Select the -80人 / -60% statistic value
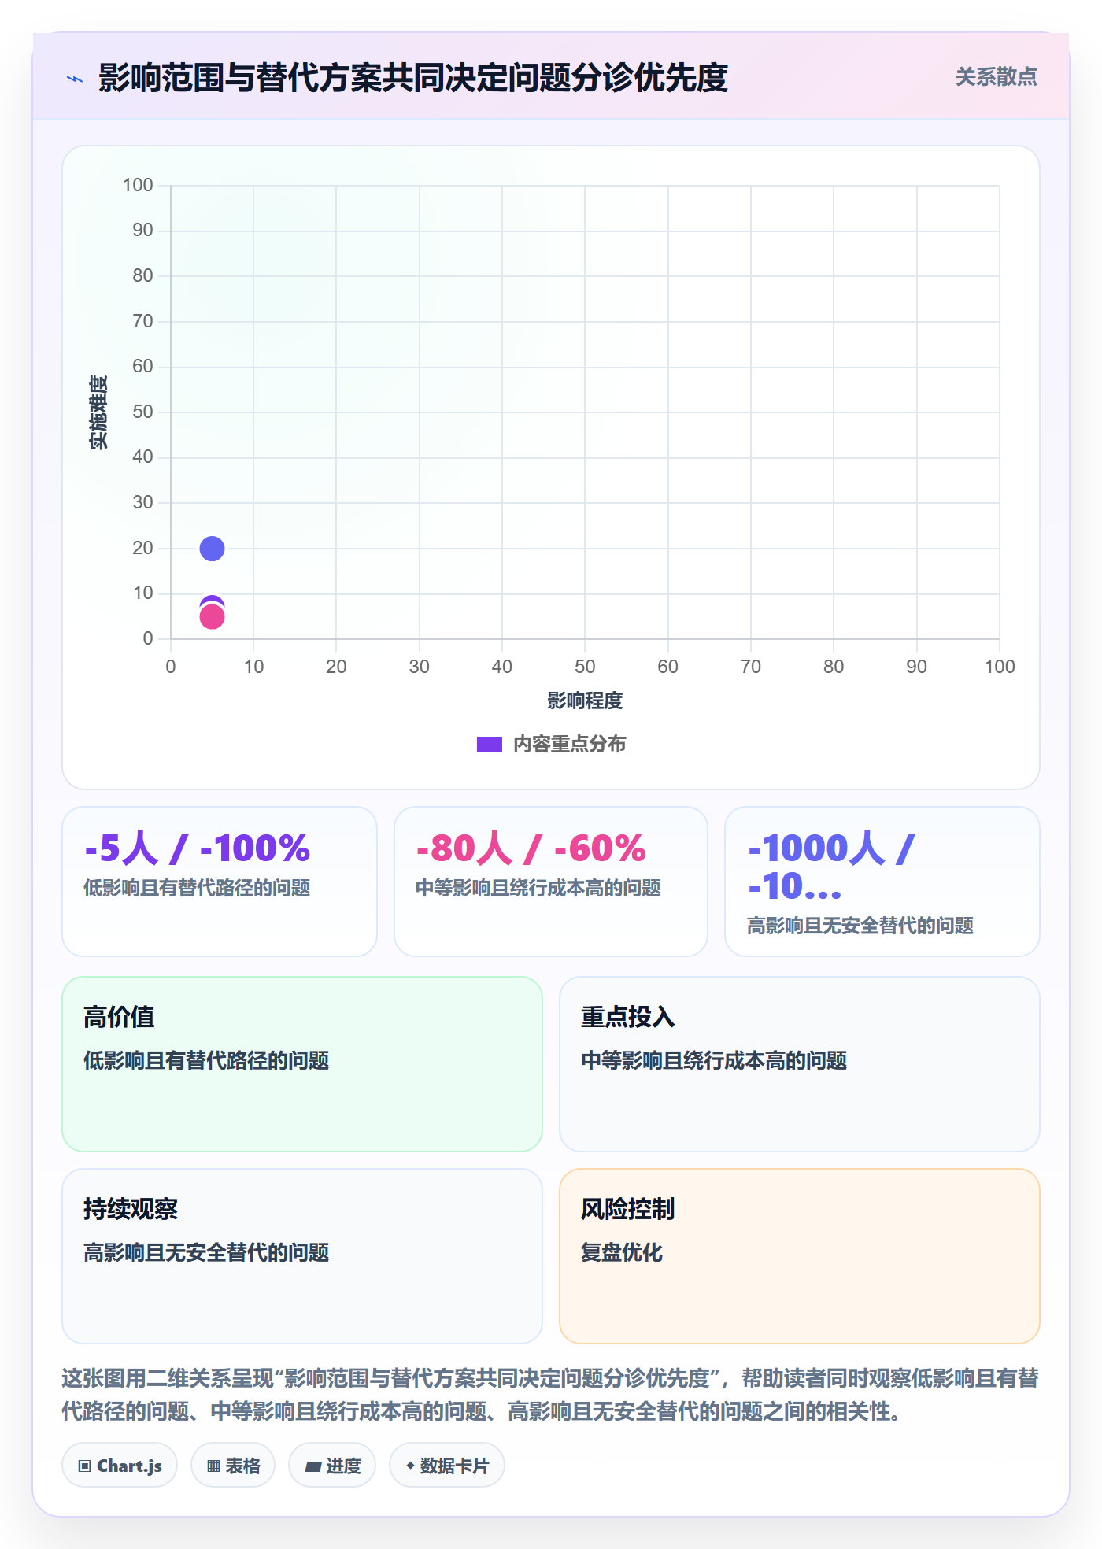1102x1549 pixels. pos(531,848)
